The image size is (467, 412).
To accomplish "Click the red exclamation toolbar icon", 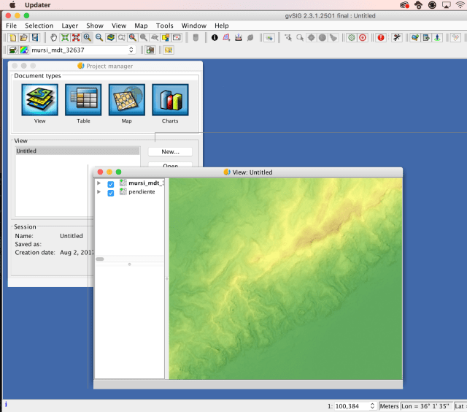I will (381, 37).
